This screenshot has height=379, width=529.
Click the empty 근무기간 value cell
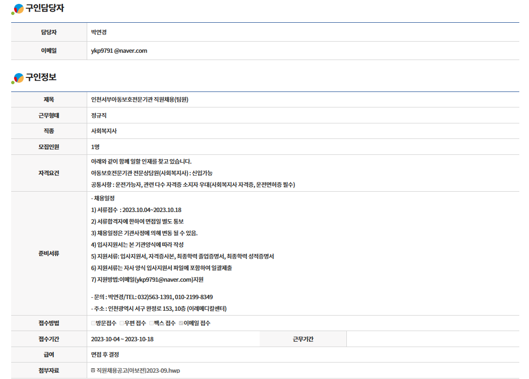pyautogui.click(x=433, y=339)
